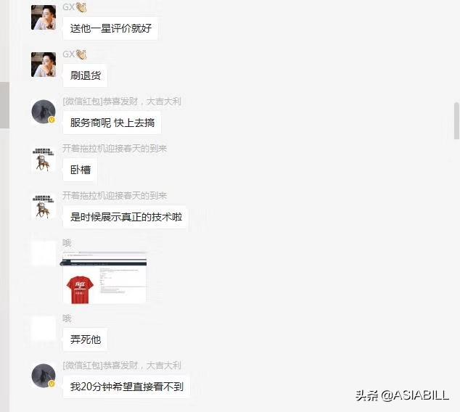This screenshot has height=412, width=460.
Task: Click horse avatar beside '是时候展示真正的技术啦'
Action: 44,207
